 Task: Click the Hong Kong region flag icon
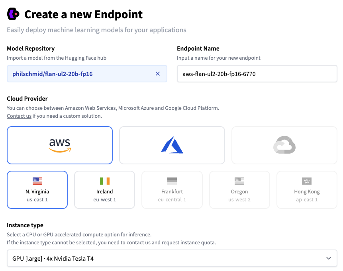pos(307,180)
